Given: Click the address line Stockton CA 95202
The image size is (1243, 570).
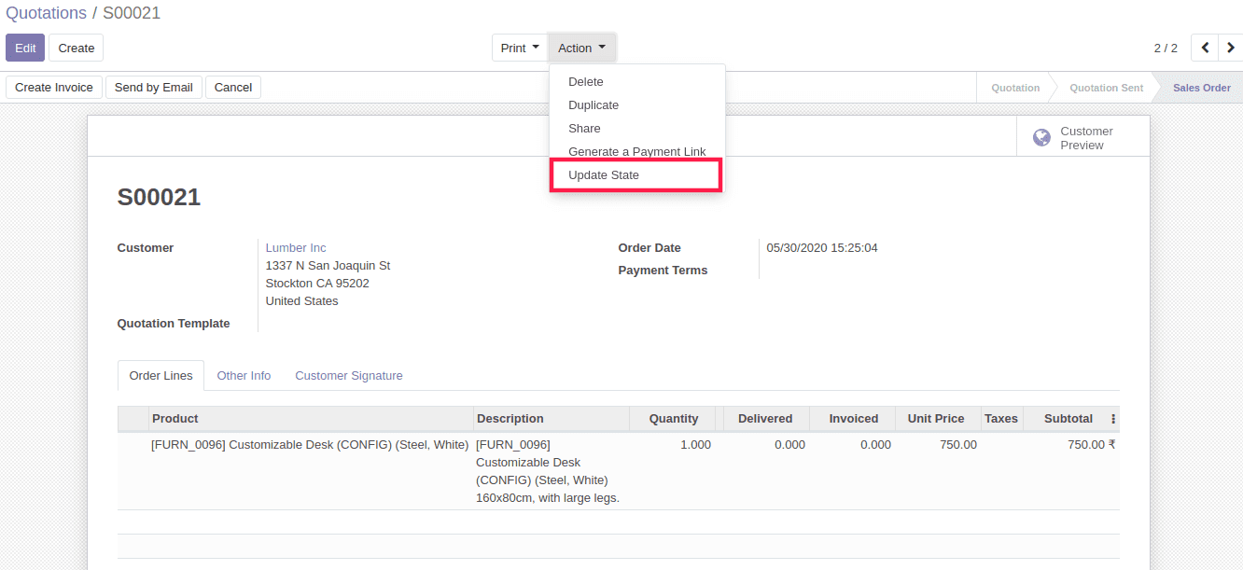Looking at the screenshot, I should [x=317, y=284].
